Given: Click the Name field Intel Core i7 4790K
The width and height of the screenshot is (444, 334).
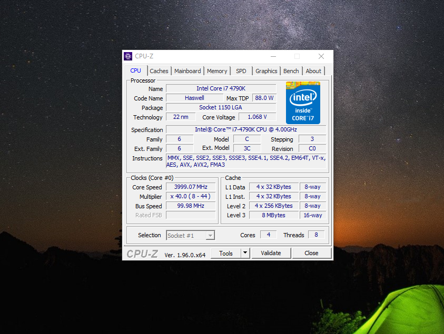Looking at the screenshot, I should [221, 88].
